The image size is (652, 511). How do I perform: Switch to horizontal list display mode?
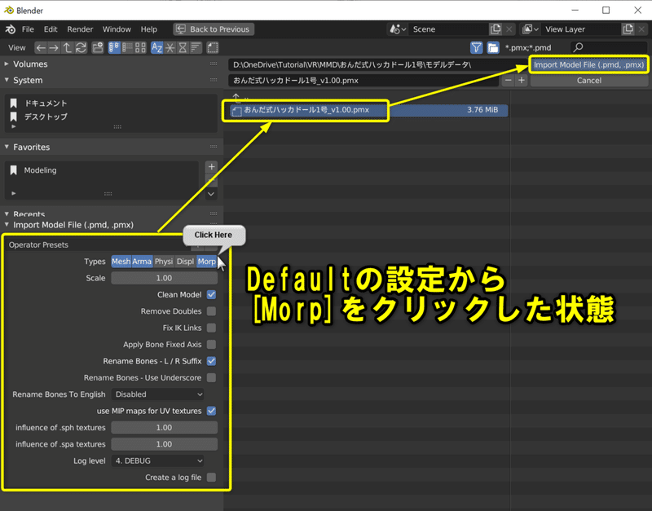coord(127,48)
